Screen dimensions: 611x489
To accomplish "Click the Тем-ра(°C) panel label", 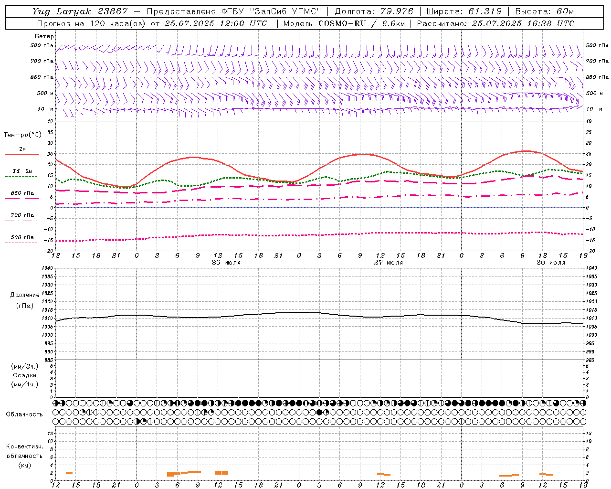I will 22,135.
